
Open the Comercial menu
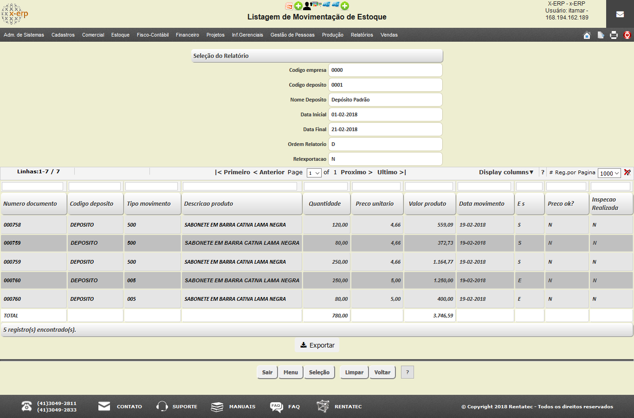(93, 35)
